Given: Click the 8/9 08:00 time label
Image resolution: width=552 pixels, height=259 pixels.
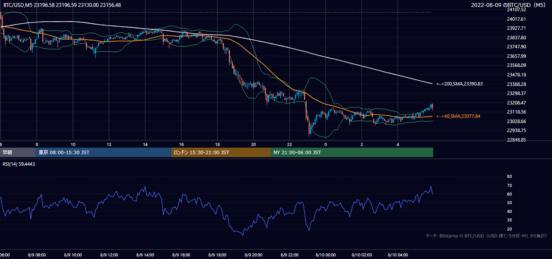Looking at the screenshot, I should [37, 255].
